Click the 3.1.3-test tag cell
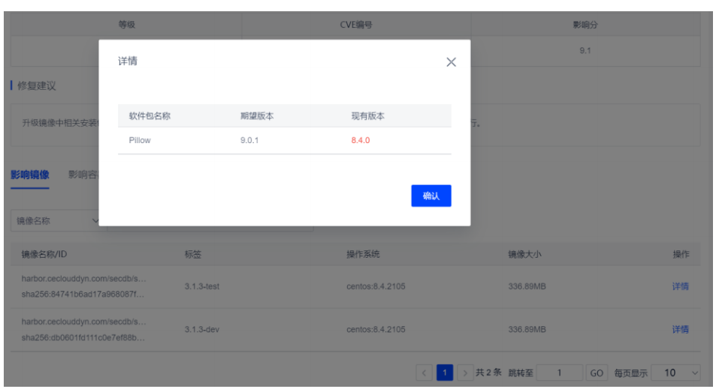 pyautogui.click(x=201, y=286)
